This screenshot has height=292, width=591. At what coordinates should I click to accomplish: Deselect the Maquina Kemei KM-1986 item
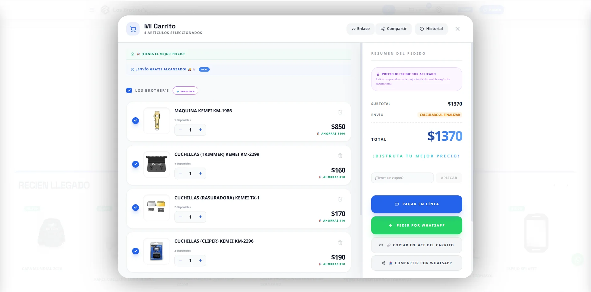(x=136, y=121)
